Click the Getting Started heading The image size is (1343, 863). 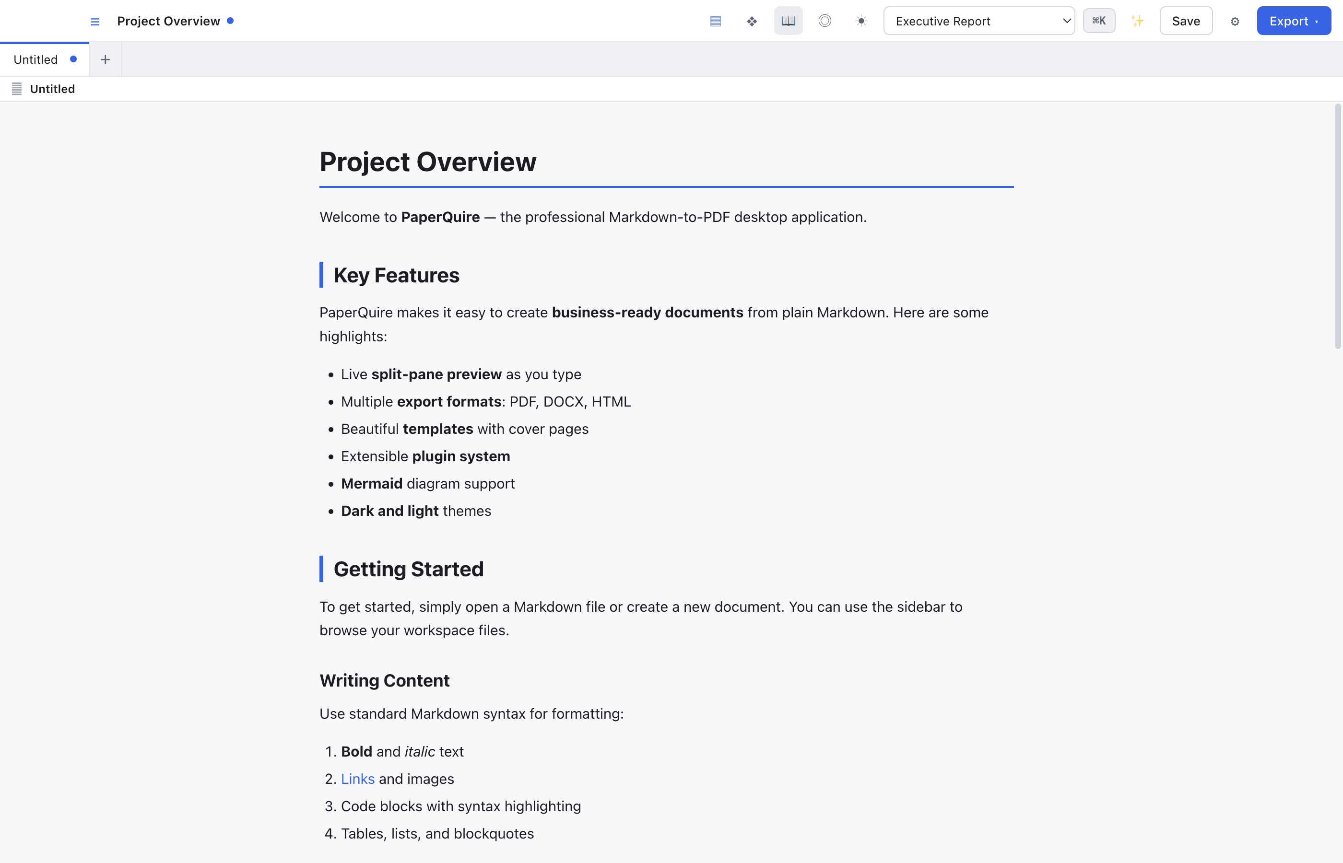pyautogui.click(x=408, y=570)
